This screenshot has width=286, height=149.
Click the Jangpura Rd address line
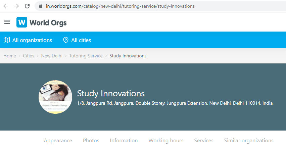tap(175, 103)
